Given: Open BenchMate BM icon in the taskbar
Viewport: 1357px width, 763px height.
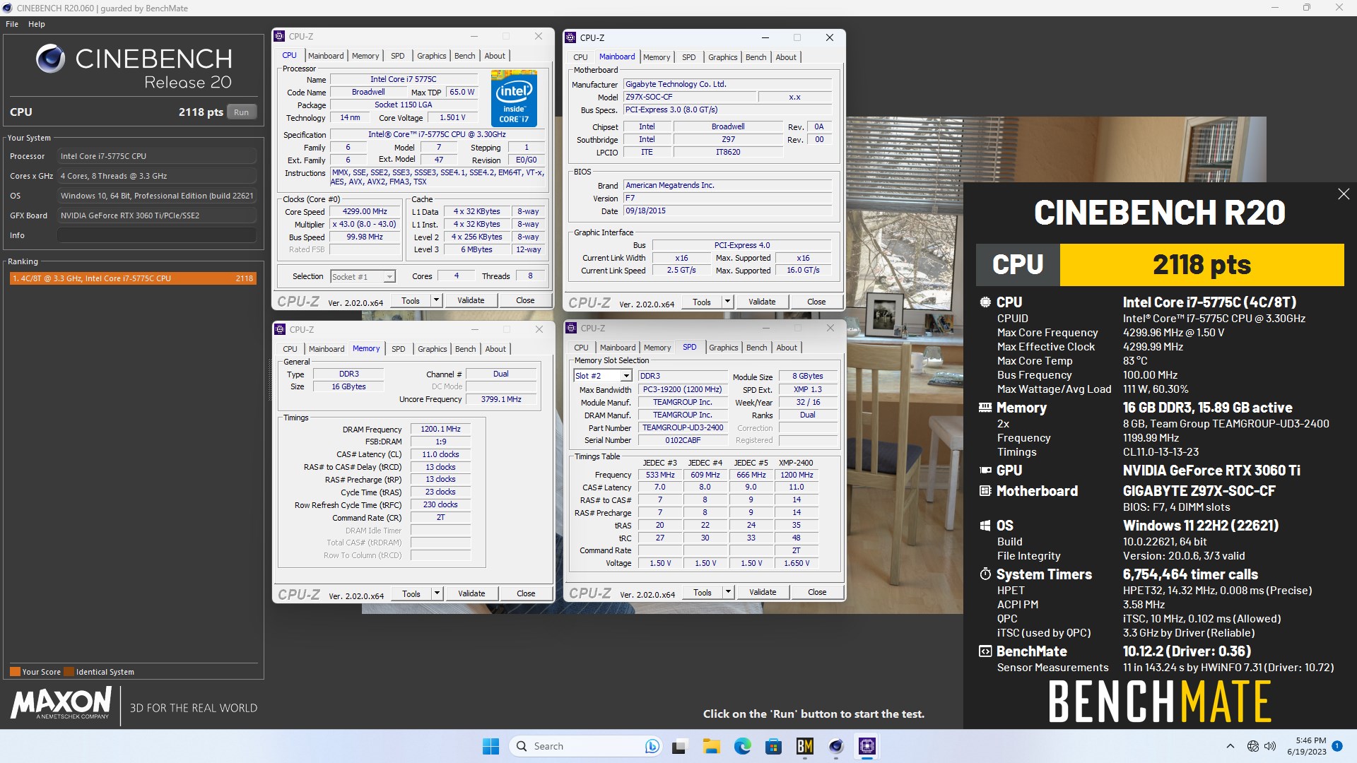Looking at the screenshot, I should point(804,746).
